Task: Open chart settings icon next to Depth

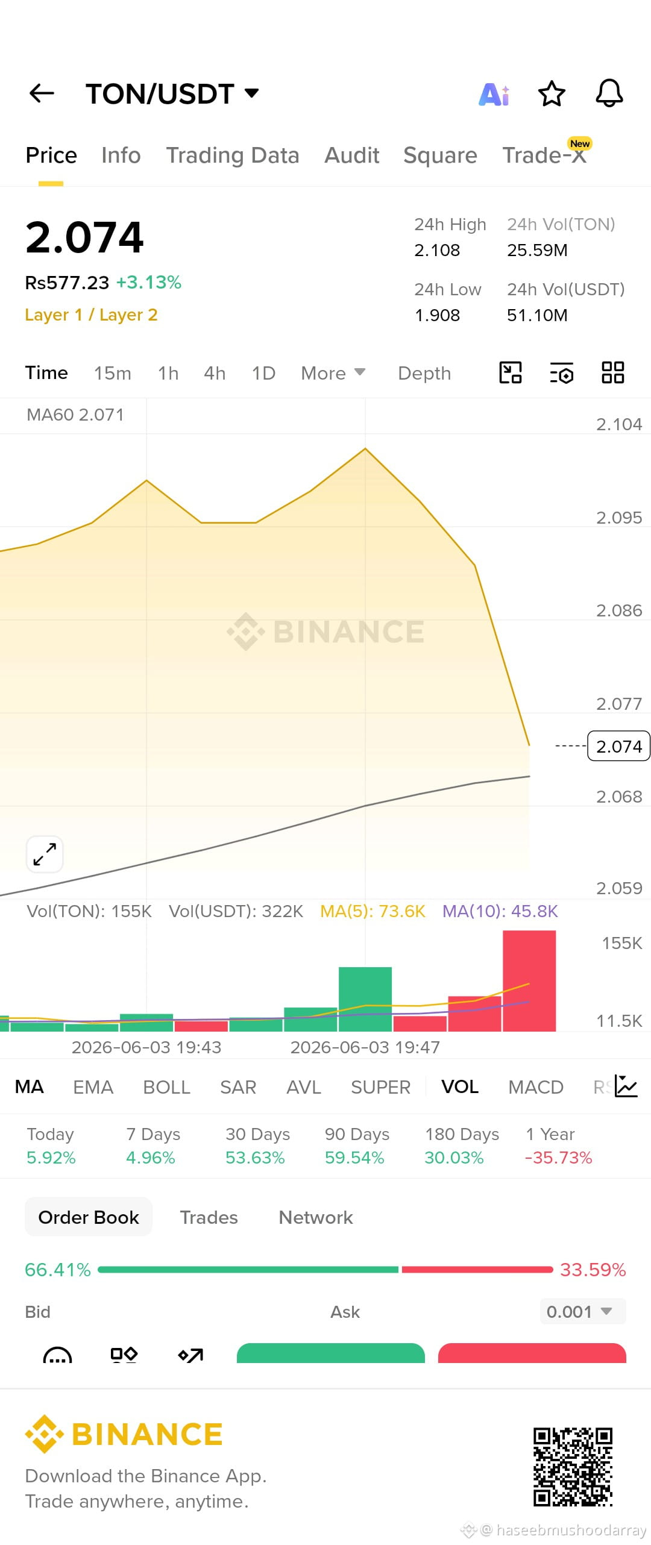Action: tap(561, 373)
